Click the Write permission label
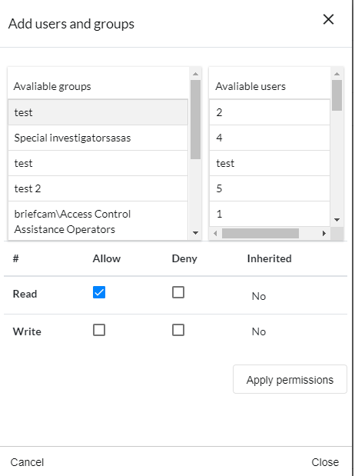The height and width of the screenshot is (476, 355). [x=27, y=331]
